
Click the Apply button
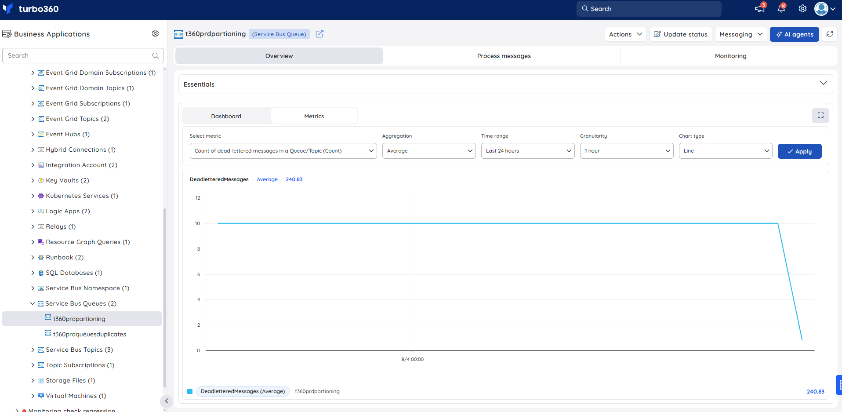[799, 151]
